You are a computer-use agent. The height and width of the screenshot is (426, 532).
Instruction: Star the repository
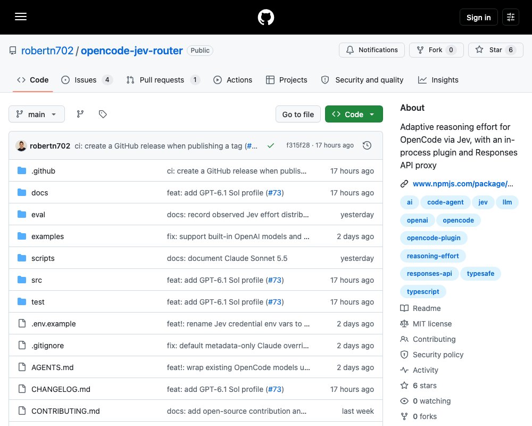495,50
